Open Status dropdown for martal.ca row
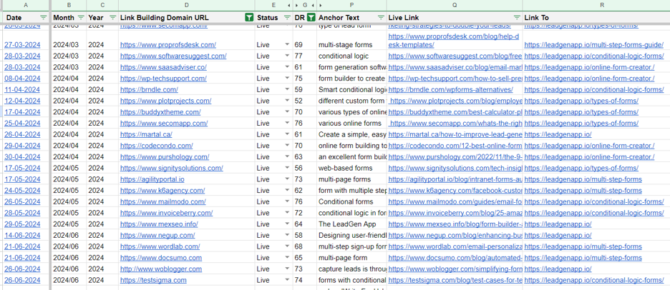Screen dimensions: 670x290 point(287,134)
